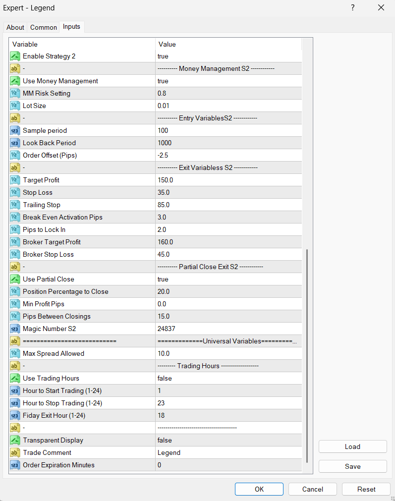Edit MM Risk Setting value 0.8
Viewport: 395px width, 501px height.
228,93
